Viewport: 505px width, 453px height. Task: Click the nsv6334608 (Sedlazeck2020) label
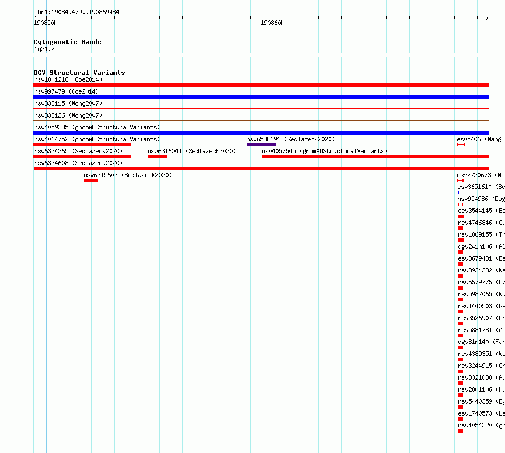point(78,163)
